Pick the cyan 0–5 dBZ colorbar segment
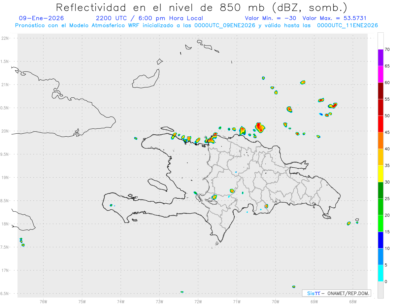 point(380,273)
